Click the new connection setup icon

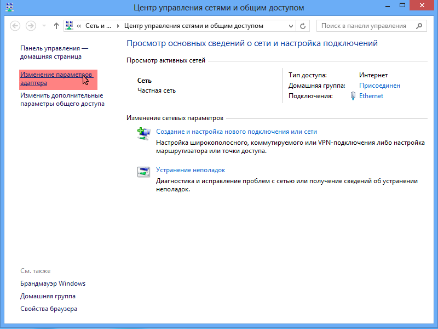(x=143, y=133)
